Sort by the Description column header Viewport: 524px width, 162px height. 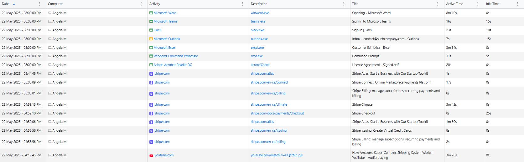(x=259, y=4)
